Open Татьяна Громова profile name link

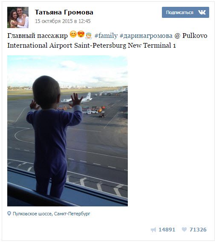coord(64,12)
